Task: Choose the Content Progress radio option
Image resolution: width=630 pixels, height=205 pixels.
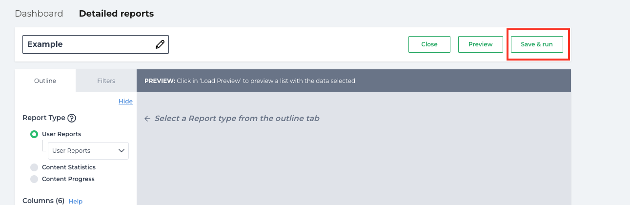Action: [34, 179]
